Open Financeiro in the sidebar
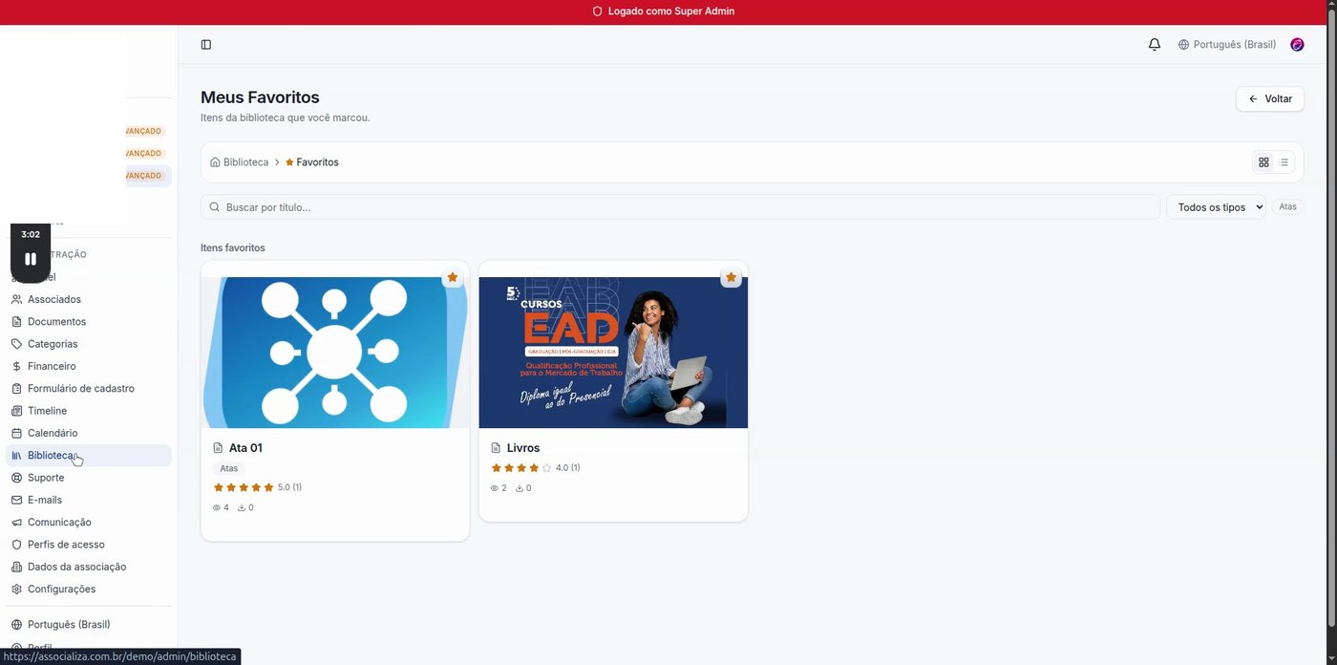The image size is (1337, 665). (x=52, y=367)
